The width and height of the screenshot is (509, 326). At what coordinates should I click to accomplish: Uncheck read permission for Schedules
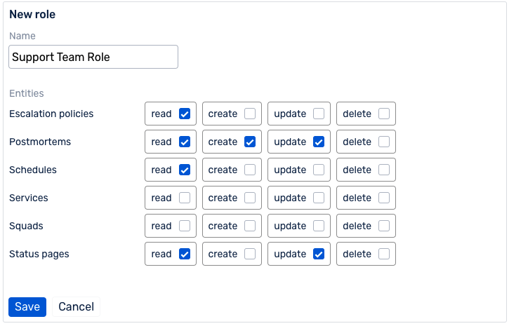[185, 170]
